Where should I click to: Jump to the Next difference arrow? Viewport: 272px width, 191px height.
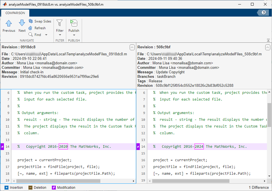pyautogui.click(x=22, y=23)
